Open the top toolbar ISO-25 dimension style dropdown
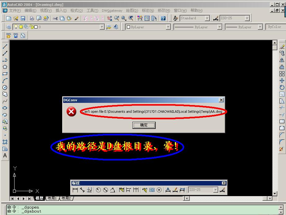This screenshot has width=286, height=215. tap(247, 18)
